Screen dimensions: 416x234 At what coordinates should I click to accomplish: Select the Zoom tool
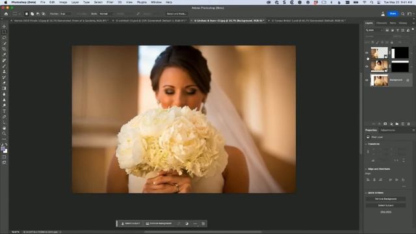click(x=4, y=134)
